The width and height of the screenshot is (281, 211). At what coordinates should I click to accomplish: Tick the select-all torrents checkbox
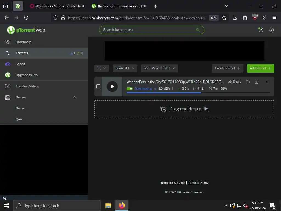(x=99, y=68)
